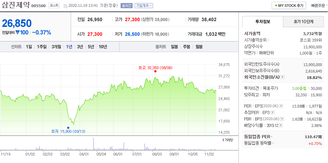Click the +0.70% sector change value

click(315, 143)
